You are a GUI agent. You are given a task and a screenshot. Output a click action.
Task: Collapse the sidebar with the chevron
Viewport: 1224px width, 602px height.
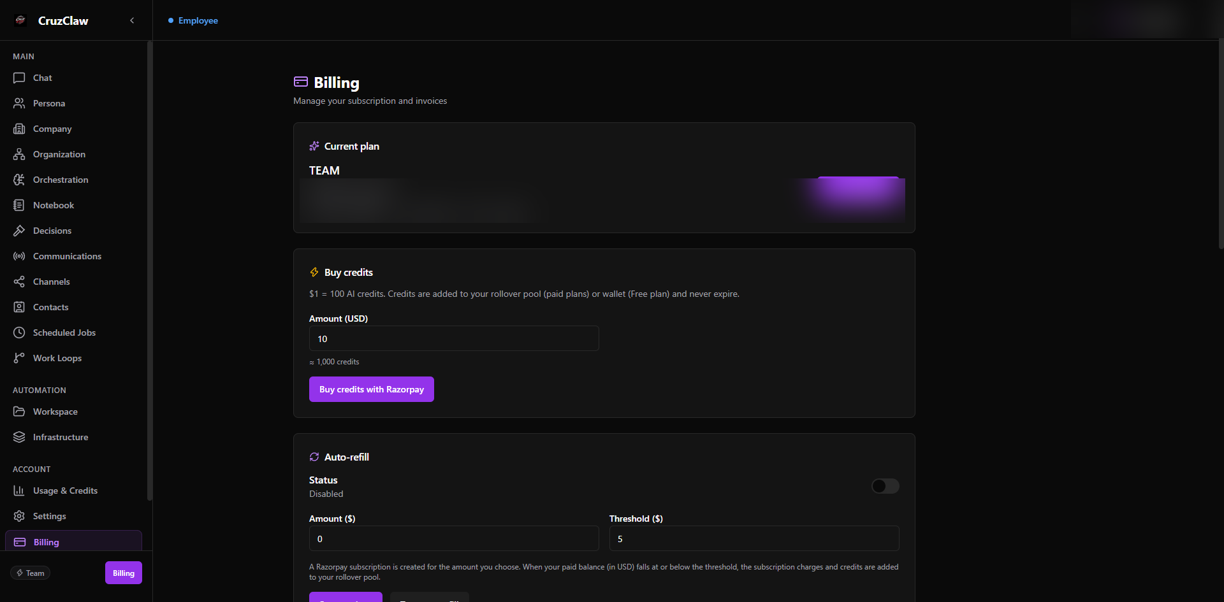[x=132, y=20]
